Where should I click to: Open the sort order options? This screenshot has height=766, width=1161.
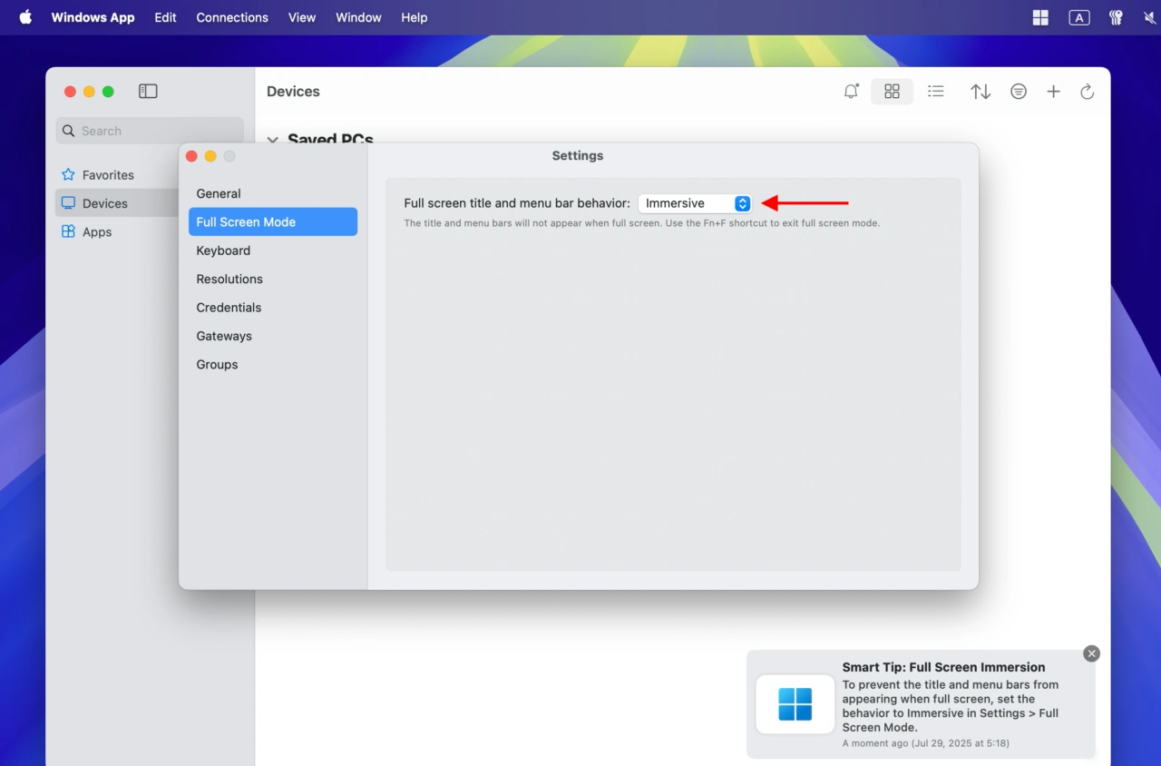click(981, 92)
